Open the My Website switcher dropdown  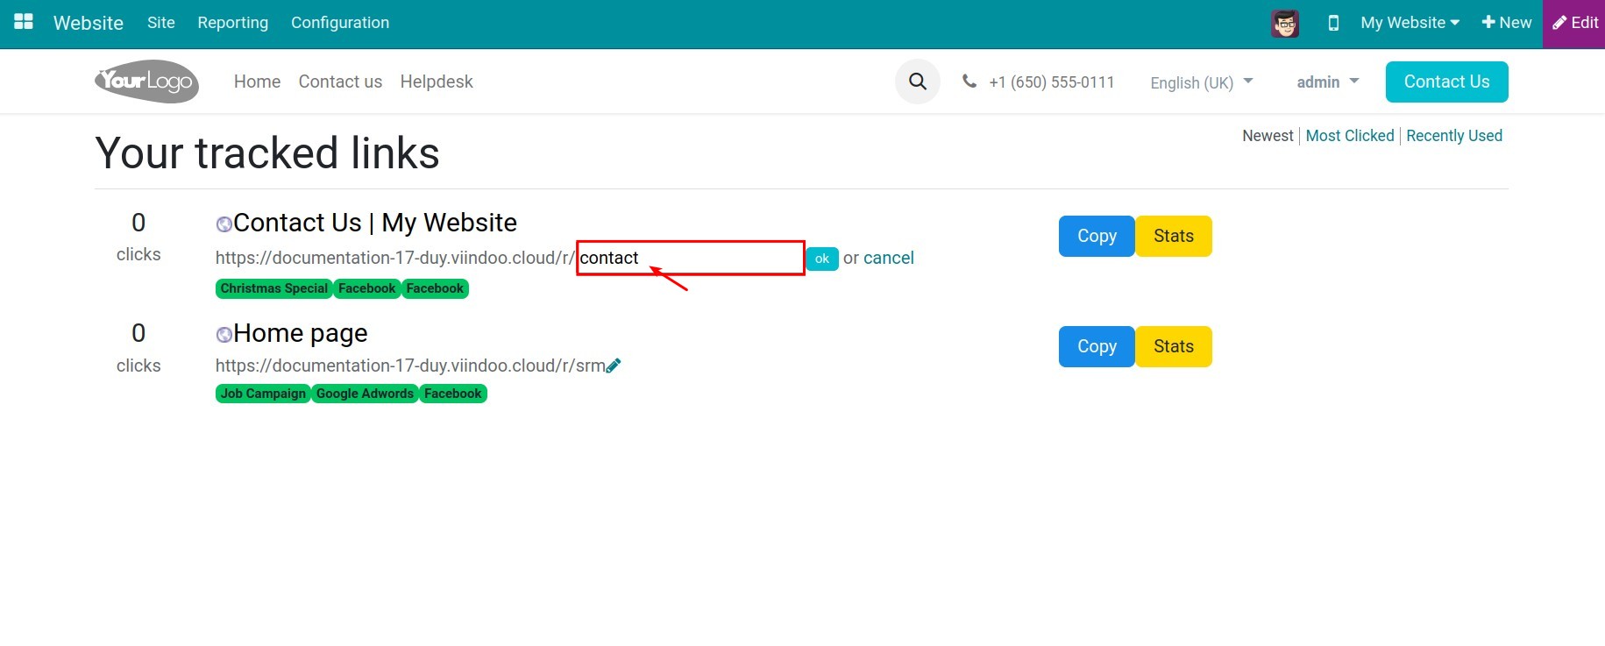[x=1410, y=23]
